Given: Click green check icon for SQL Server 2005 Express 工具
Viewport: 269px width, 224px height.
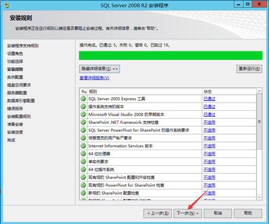Looking at the screenshot, I should [83, 99].
